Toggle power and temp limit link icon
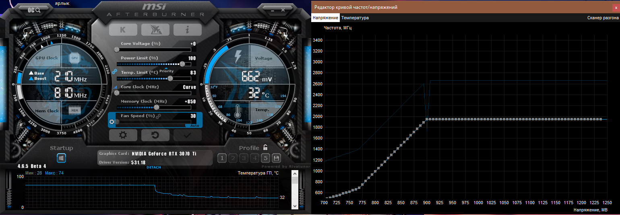 point(114,72)
